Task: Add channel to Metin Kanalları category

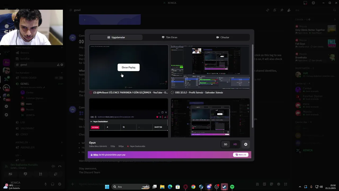Action: pos(62,48)
